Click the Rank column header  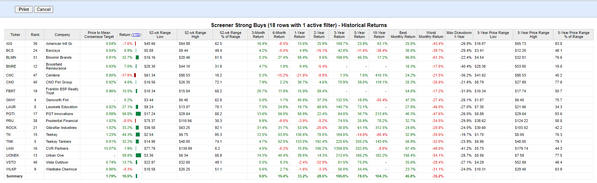tap(35, 35)
